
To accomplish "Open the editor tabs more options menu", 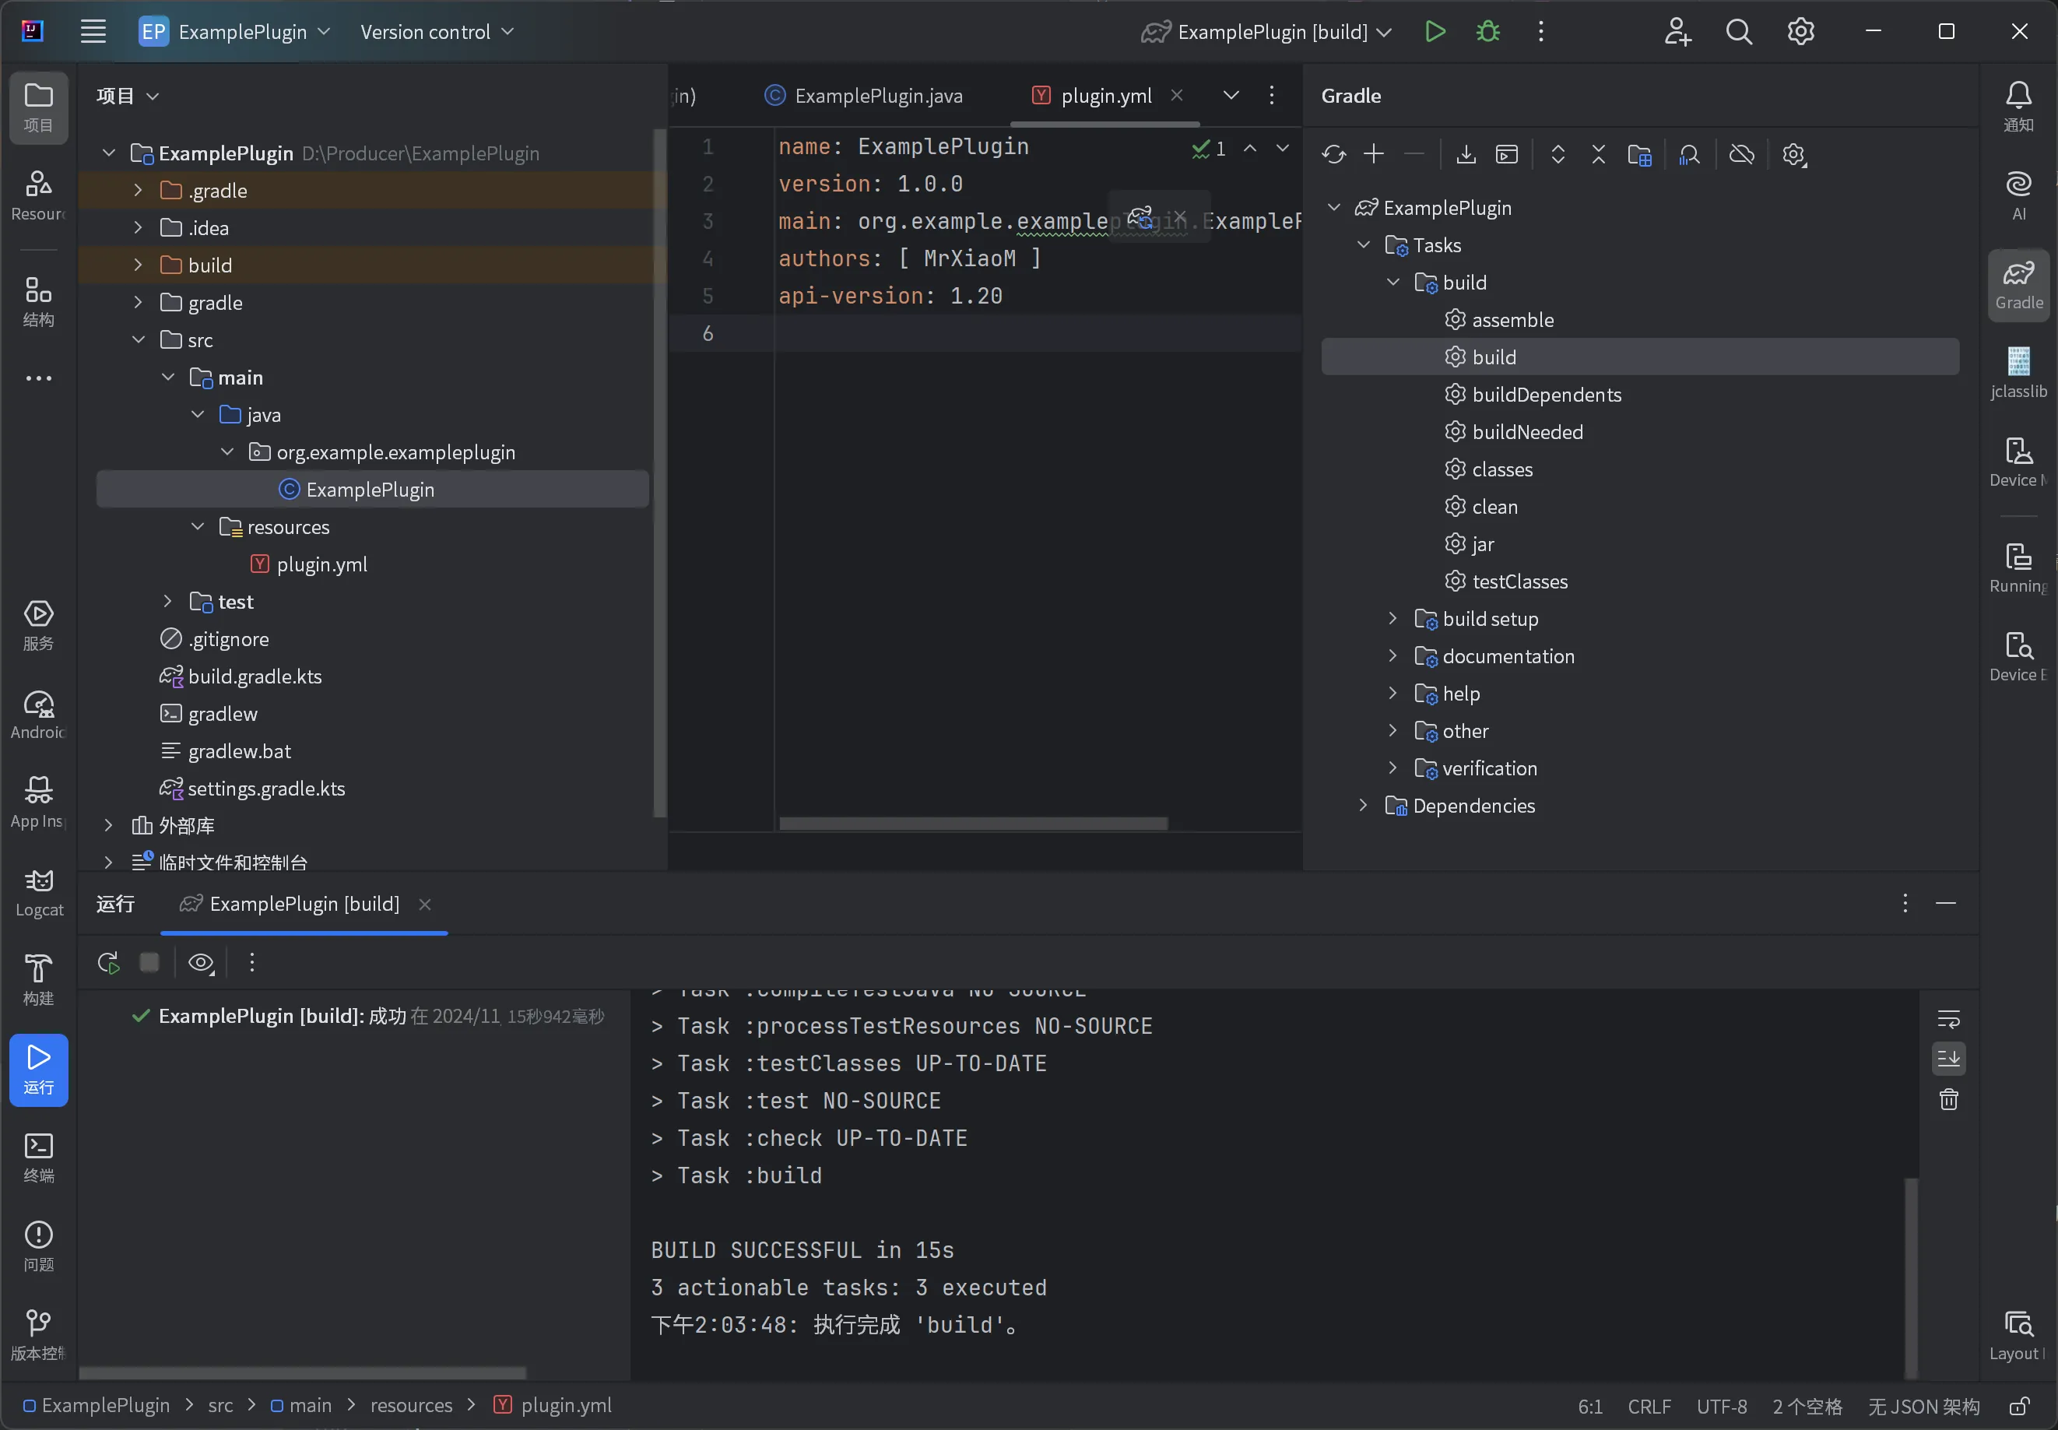I will pos(1271,95).
